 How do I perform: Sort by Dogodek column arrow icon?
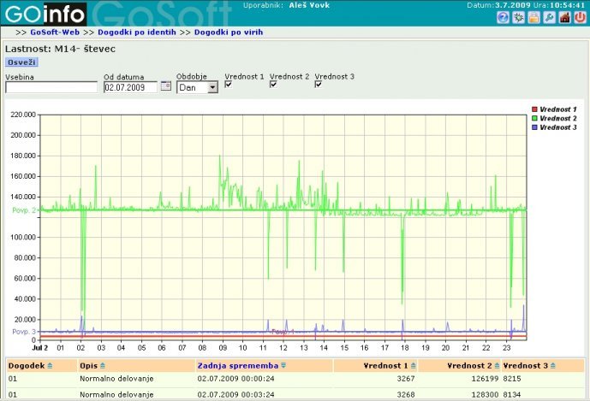49,365
